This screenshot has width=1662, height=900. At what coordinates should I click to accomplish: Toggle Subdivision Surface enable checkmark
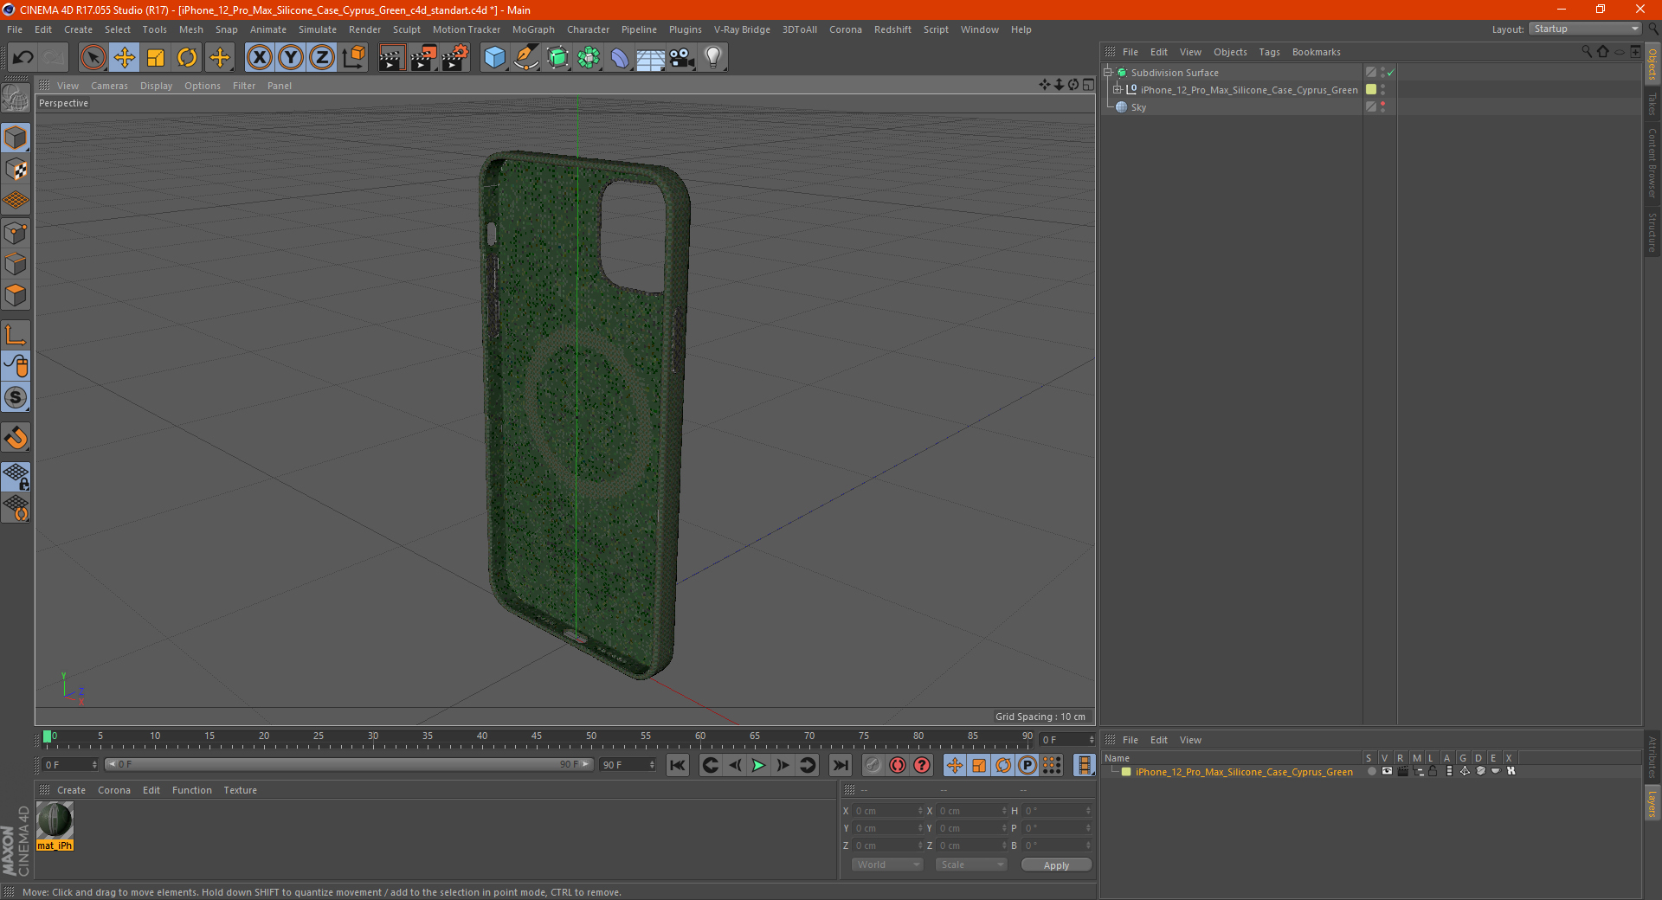[x=1390, y=73]
